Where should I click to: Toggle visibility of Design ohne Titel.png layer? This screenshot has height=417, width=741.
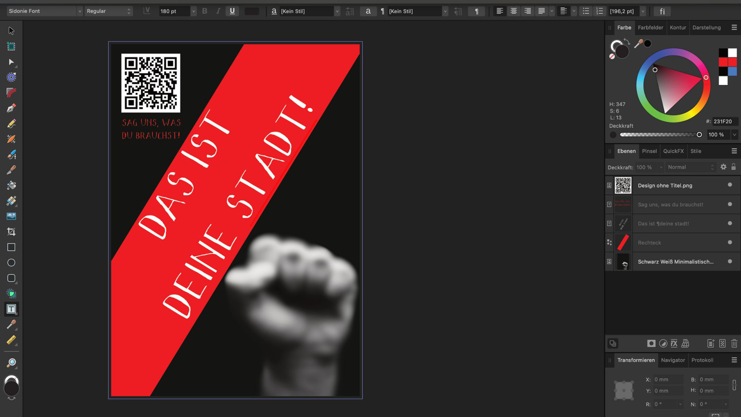point(730,185)
